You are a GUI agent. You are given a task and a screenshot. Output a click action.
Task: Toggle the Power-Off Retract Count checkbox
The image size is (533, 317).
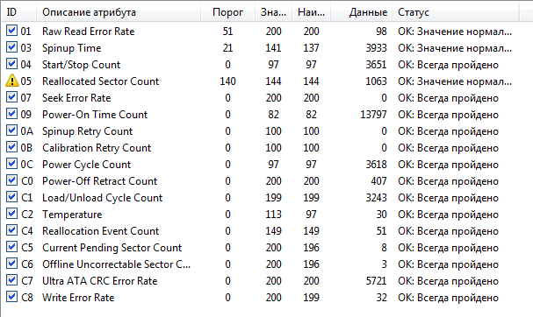click(x=11, y=180)
